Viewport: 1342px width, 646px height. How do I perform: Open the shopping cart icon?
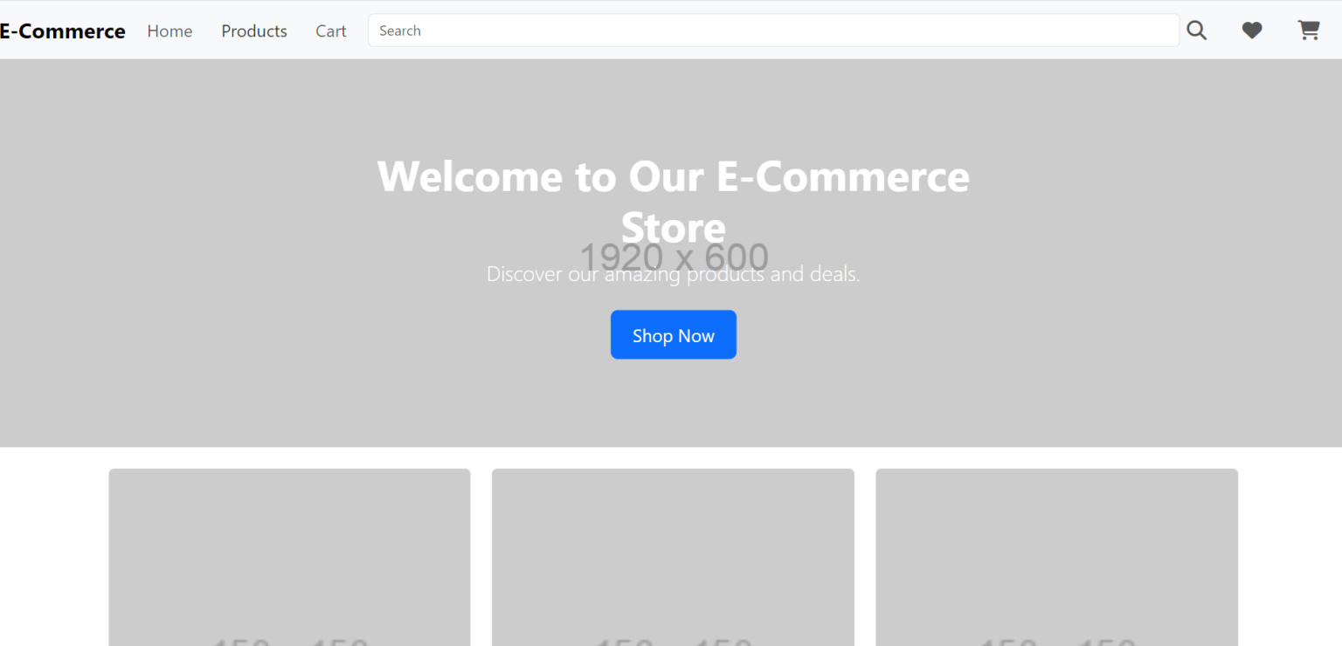1308,31
